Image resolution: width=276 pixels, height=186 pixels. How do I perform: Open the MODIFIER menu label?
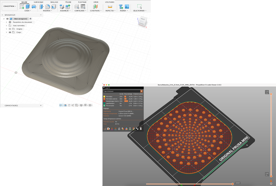(48, 11)
